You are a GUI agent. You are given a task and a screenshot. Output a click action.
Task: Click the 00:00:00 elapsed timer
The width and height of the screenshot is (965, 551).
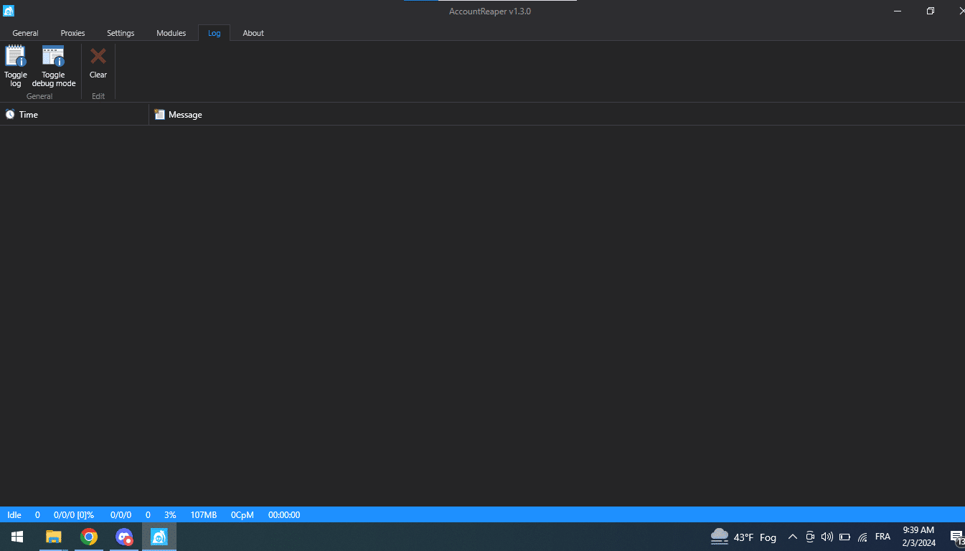[284, 515]
